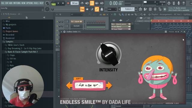Click the 0:00:00 time display
This screenshot has height=108, width=192.
click(115, 3)
